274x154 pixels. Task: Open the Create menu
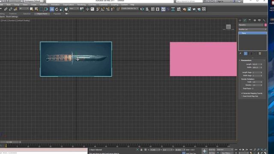(33, 5)
